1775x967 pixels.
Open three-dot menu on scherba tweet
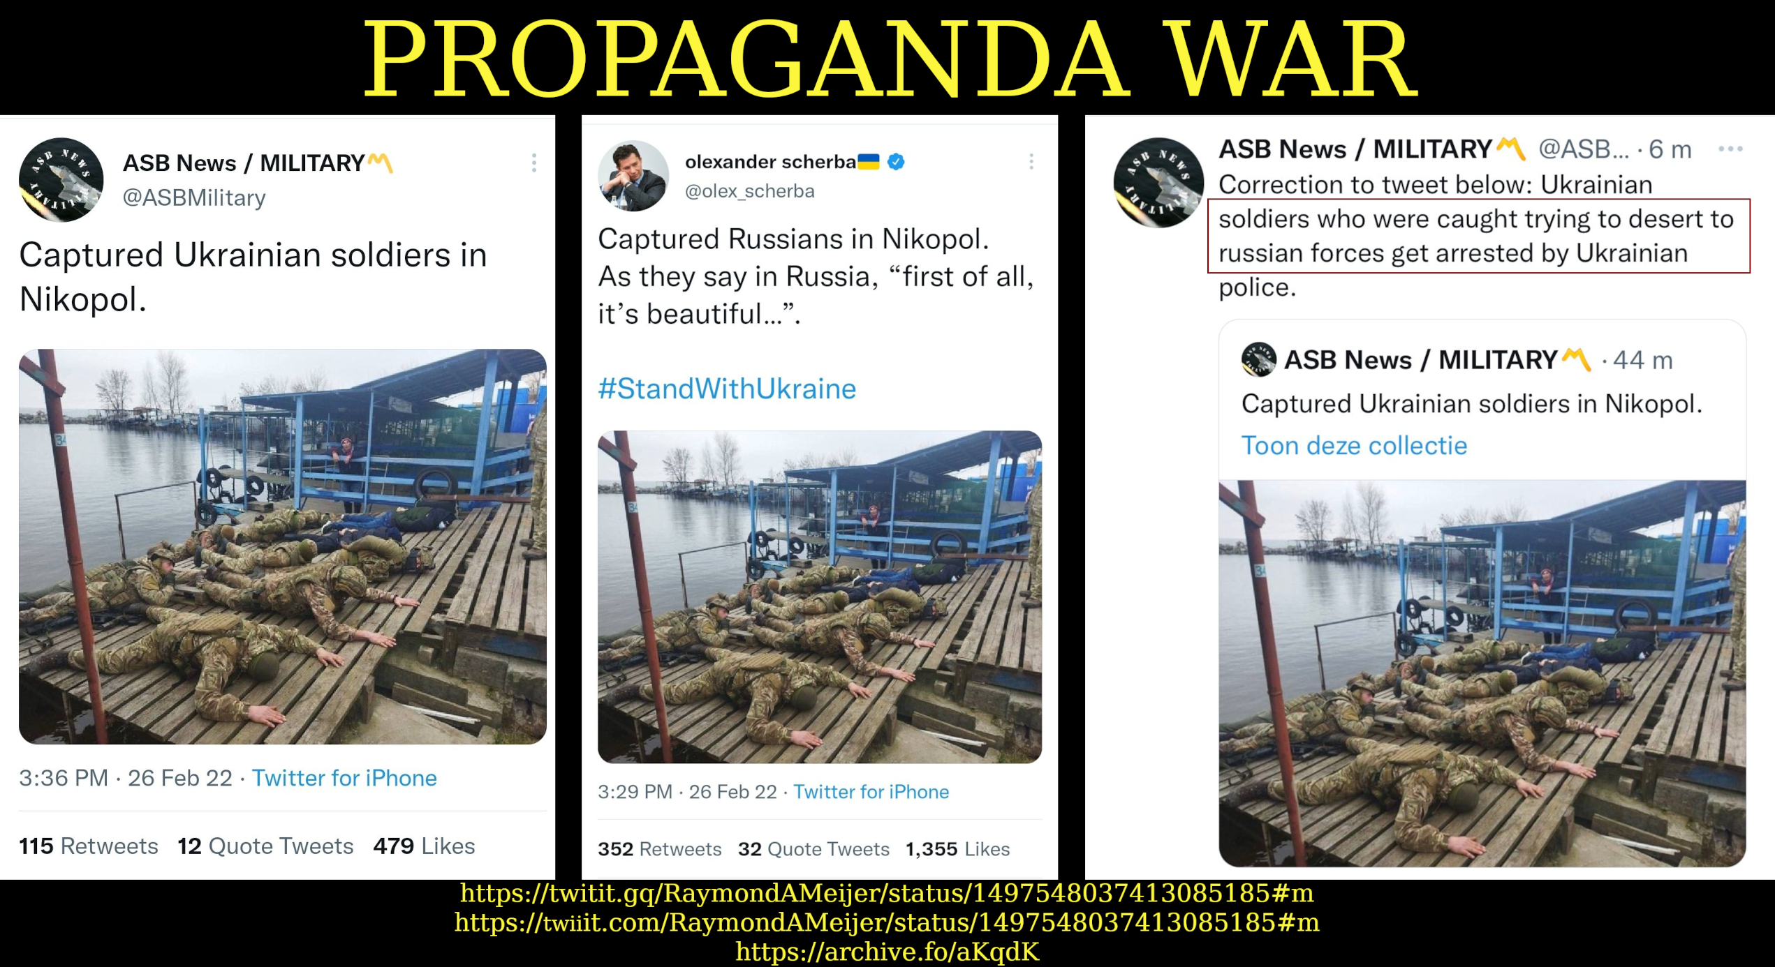coord(1031,162)
